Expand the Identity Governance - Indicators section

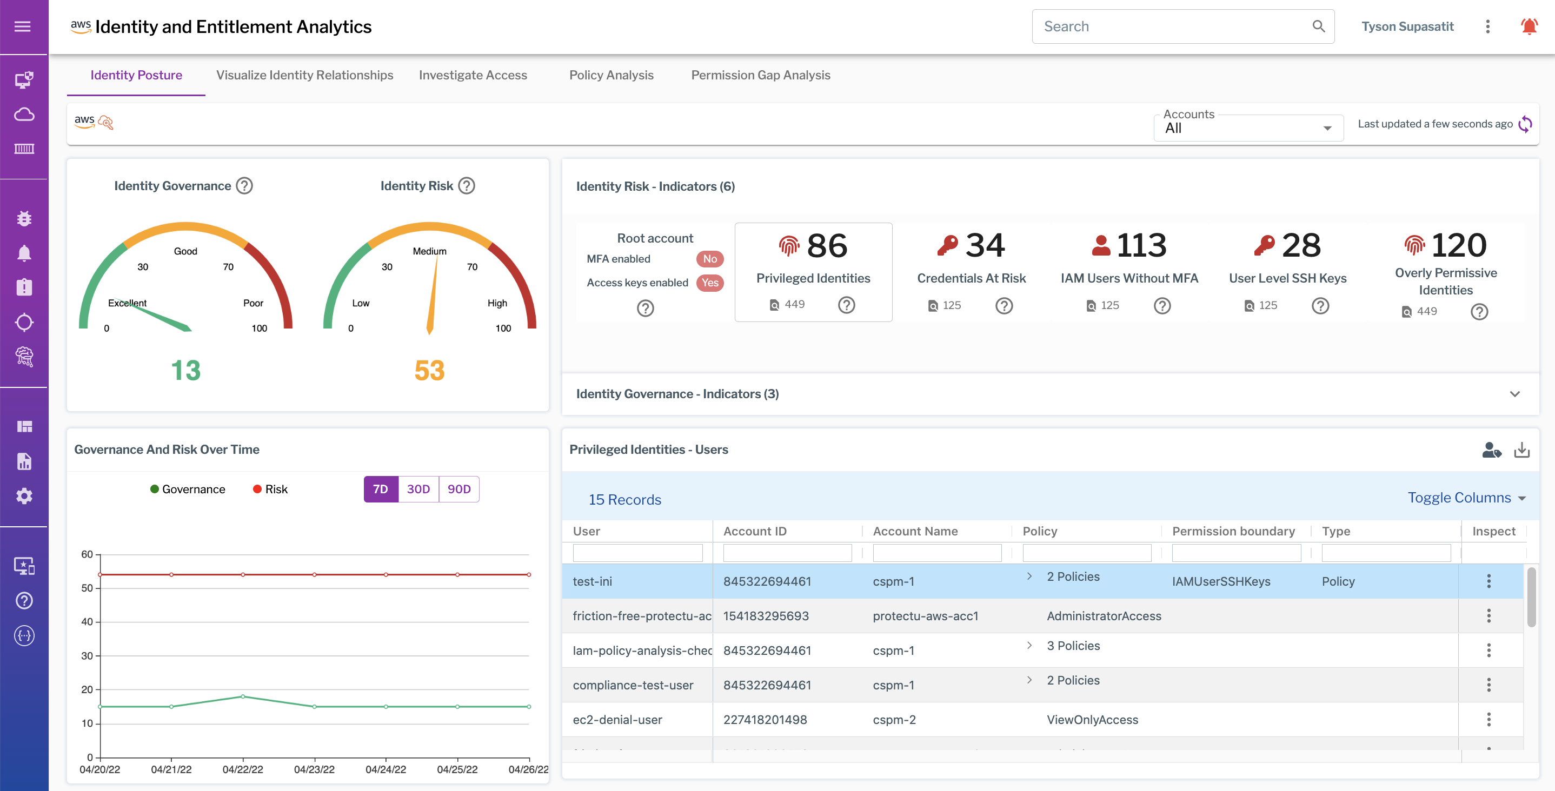[x=1515, y=394]
